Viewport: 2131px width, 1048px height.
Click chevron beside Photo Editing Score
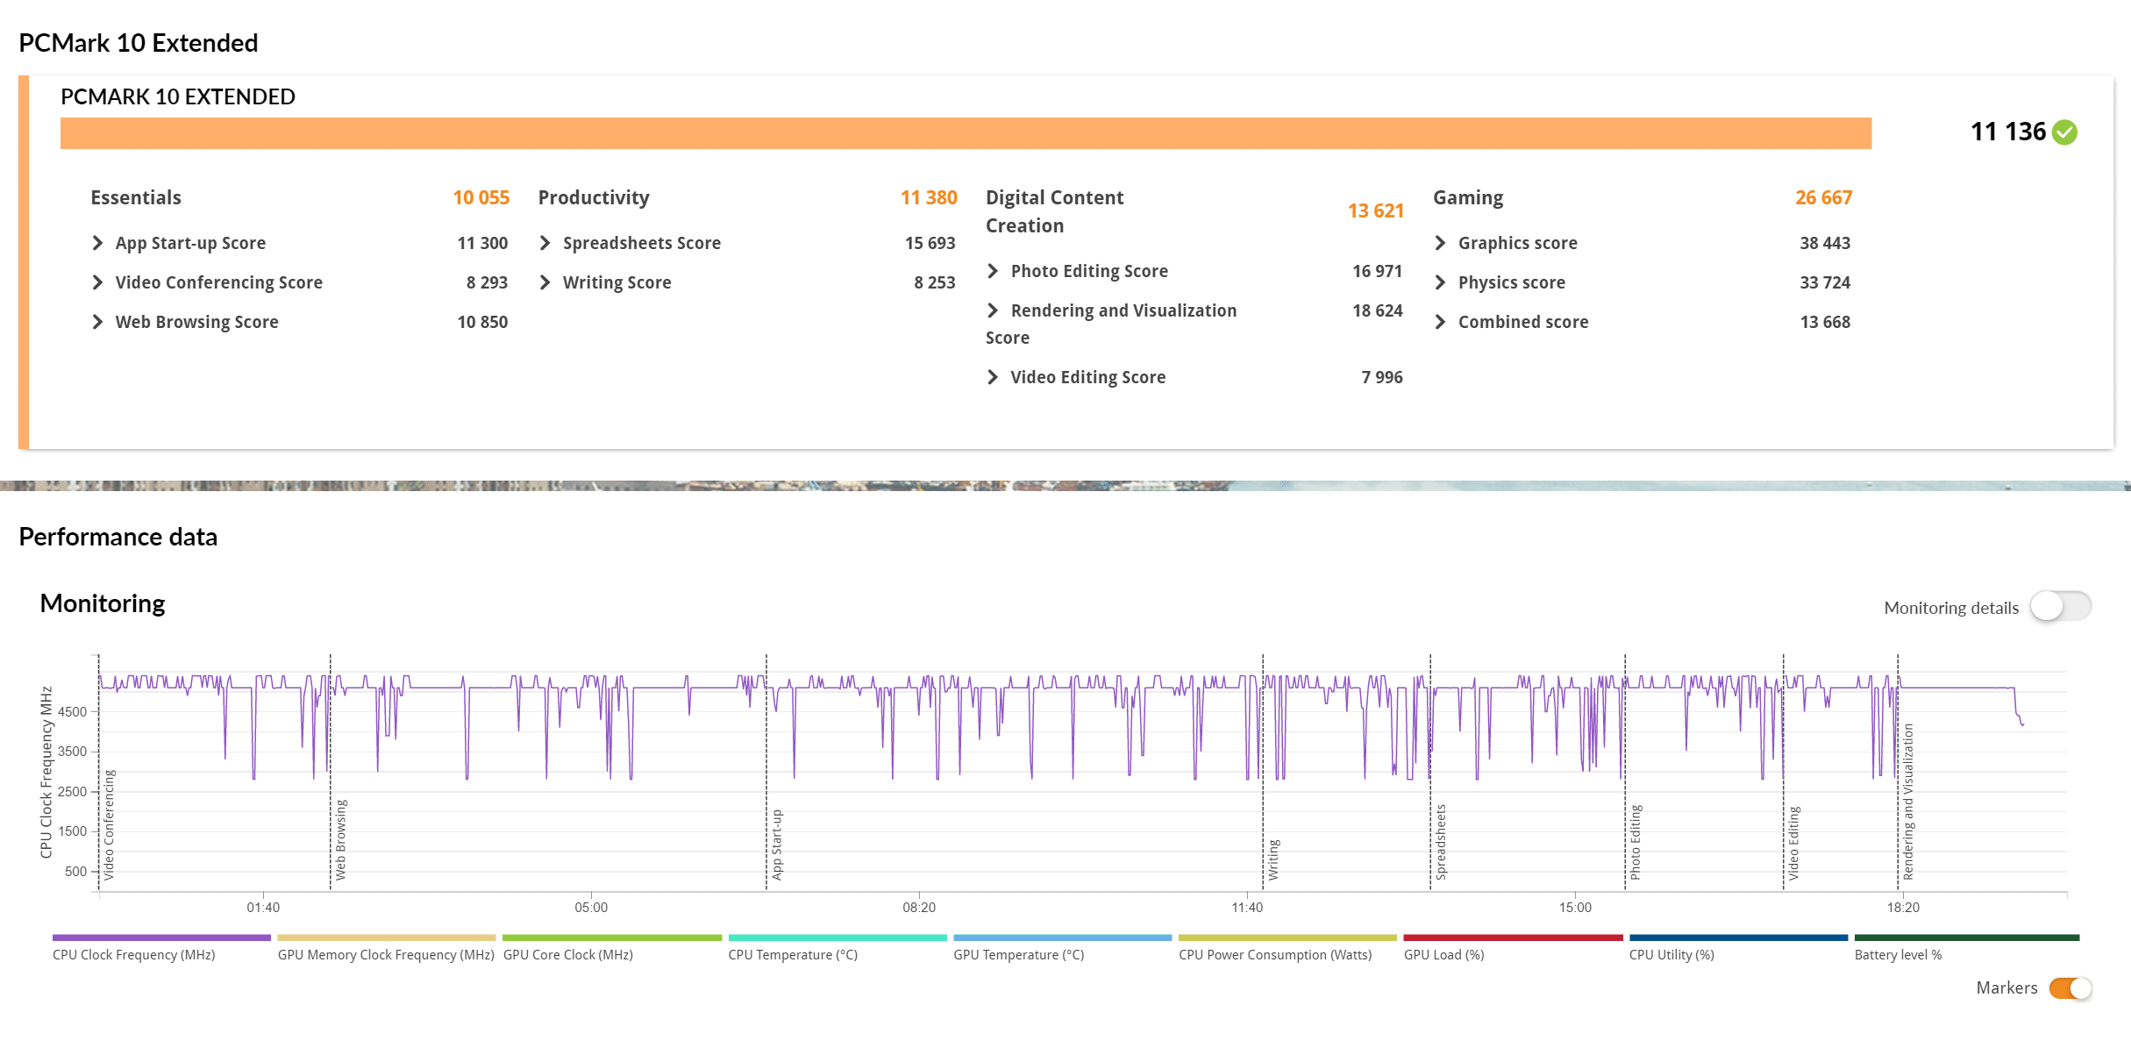(993, 271)
